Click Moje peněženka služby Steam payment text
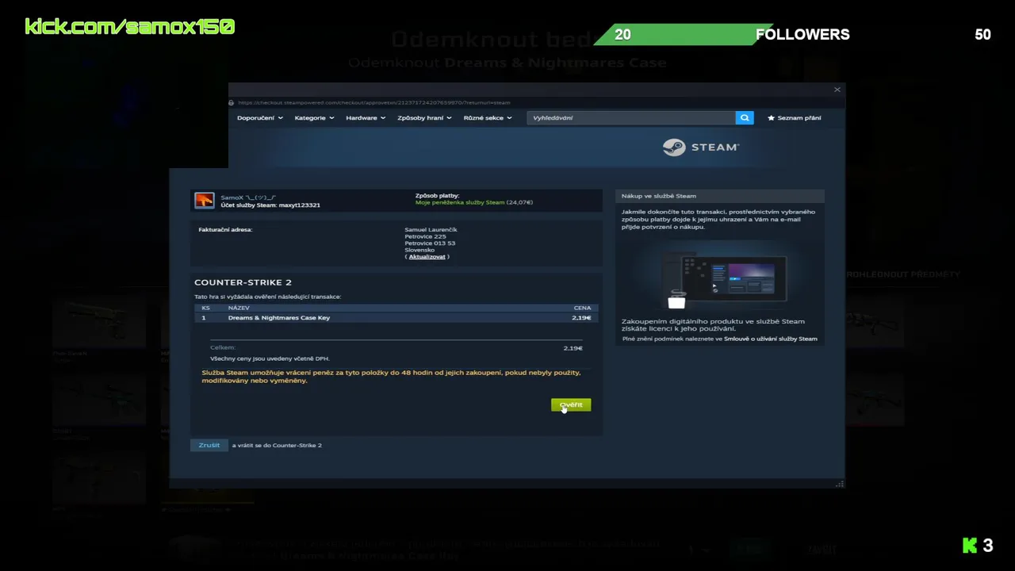The image size is (1015, 571). [460, 202]
